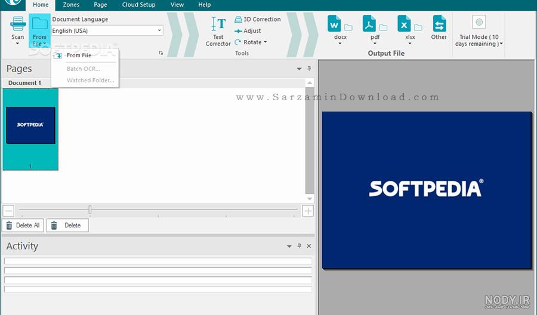Pin the Pages panel

click(309, 69)
